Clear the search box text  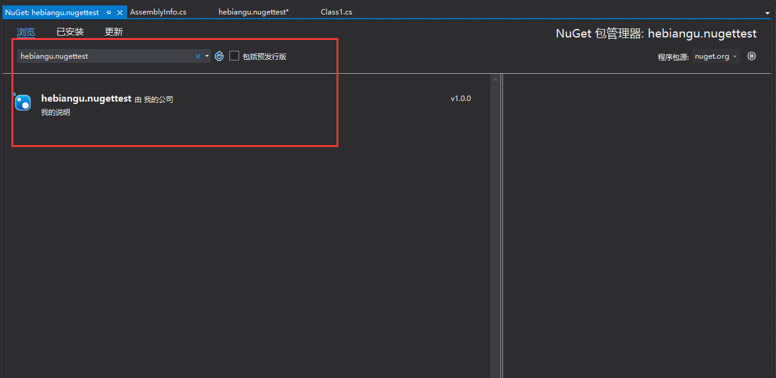click(197, 56)
